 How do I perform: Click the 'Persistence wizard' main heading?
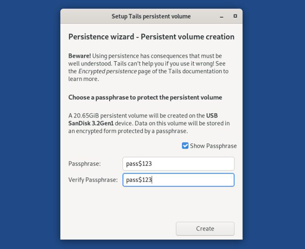pos(151,37)
